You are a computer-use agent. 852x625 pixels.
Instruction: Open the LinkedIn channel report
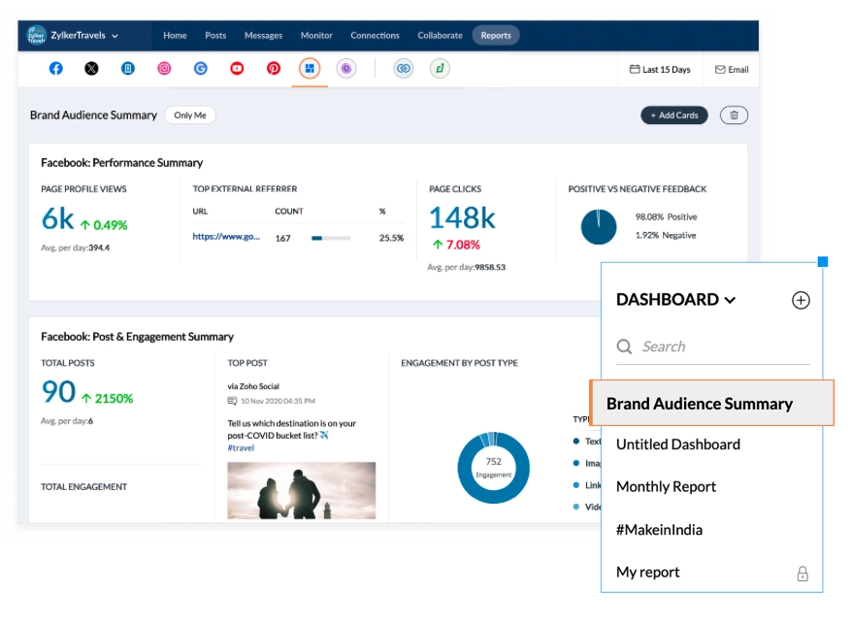[x=127, y=68]
